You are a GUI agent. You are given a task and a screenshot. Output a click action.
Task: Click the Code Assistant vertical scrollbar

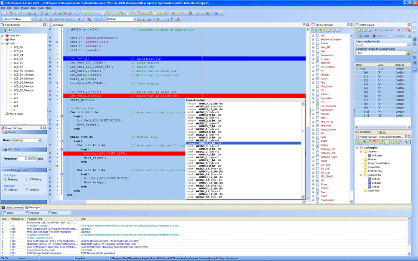click(x=303, y=150)
